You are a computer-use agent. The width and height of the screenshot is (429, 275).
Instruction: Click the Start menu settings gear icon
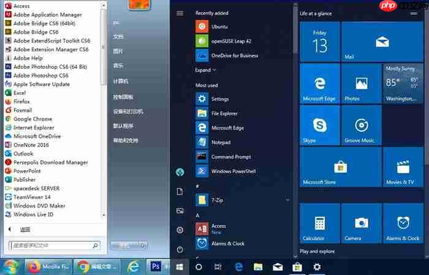[180, 230]
